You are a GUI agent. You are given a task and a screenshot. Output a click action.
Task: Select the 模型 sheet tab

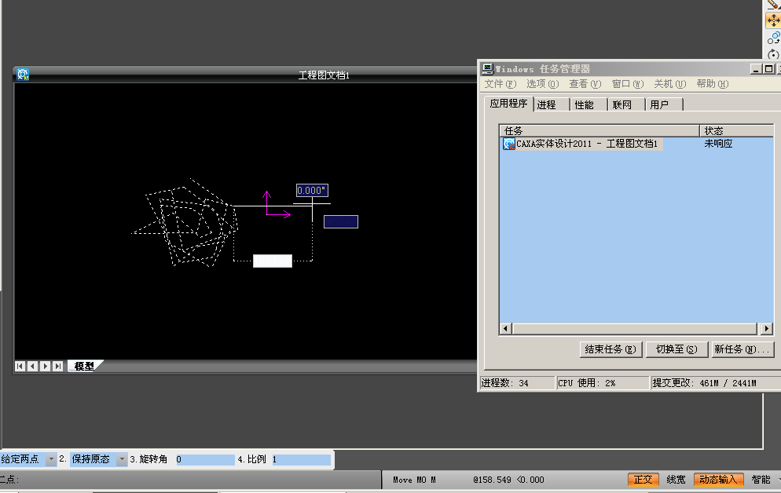[84, 366]
